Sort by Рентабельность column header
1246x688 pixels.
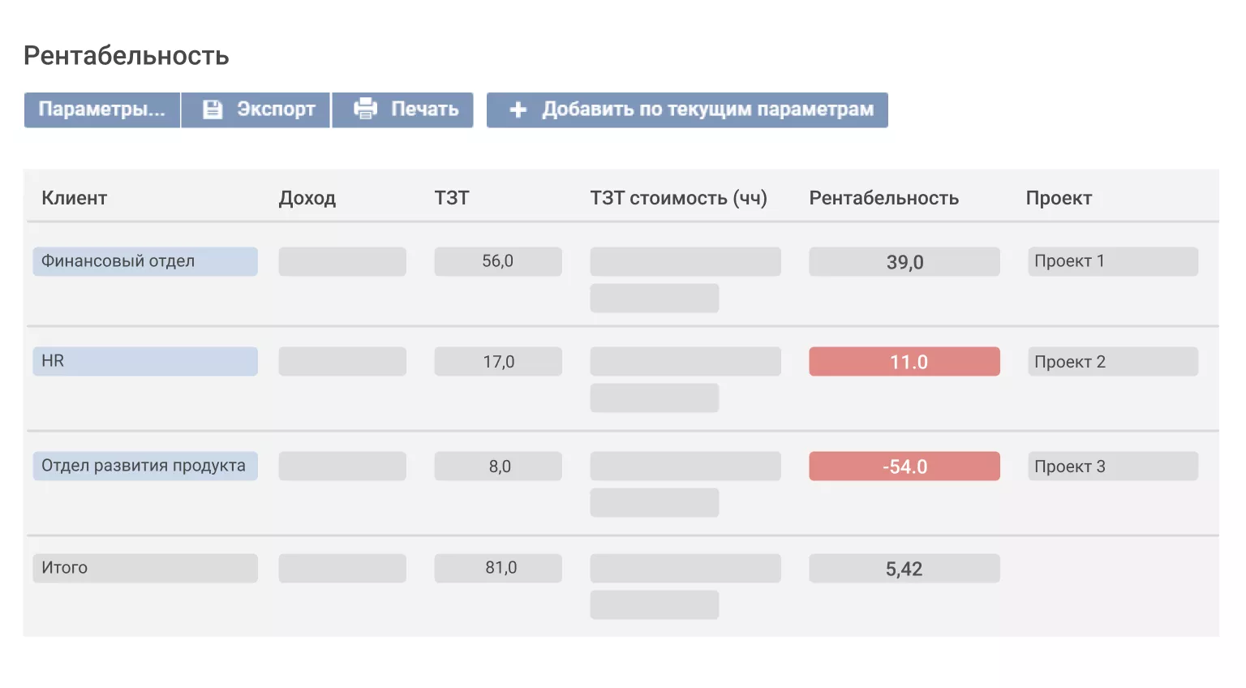point(883,198)
